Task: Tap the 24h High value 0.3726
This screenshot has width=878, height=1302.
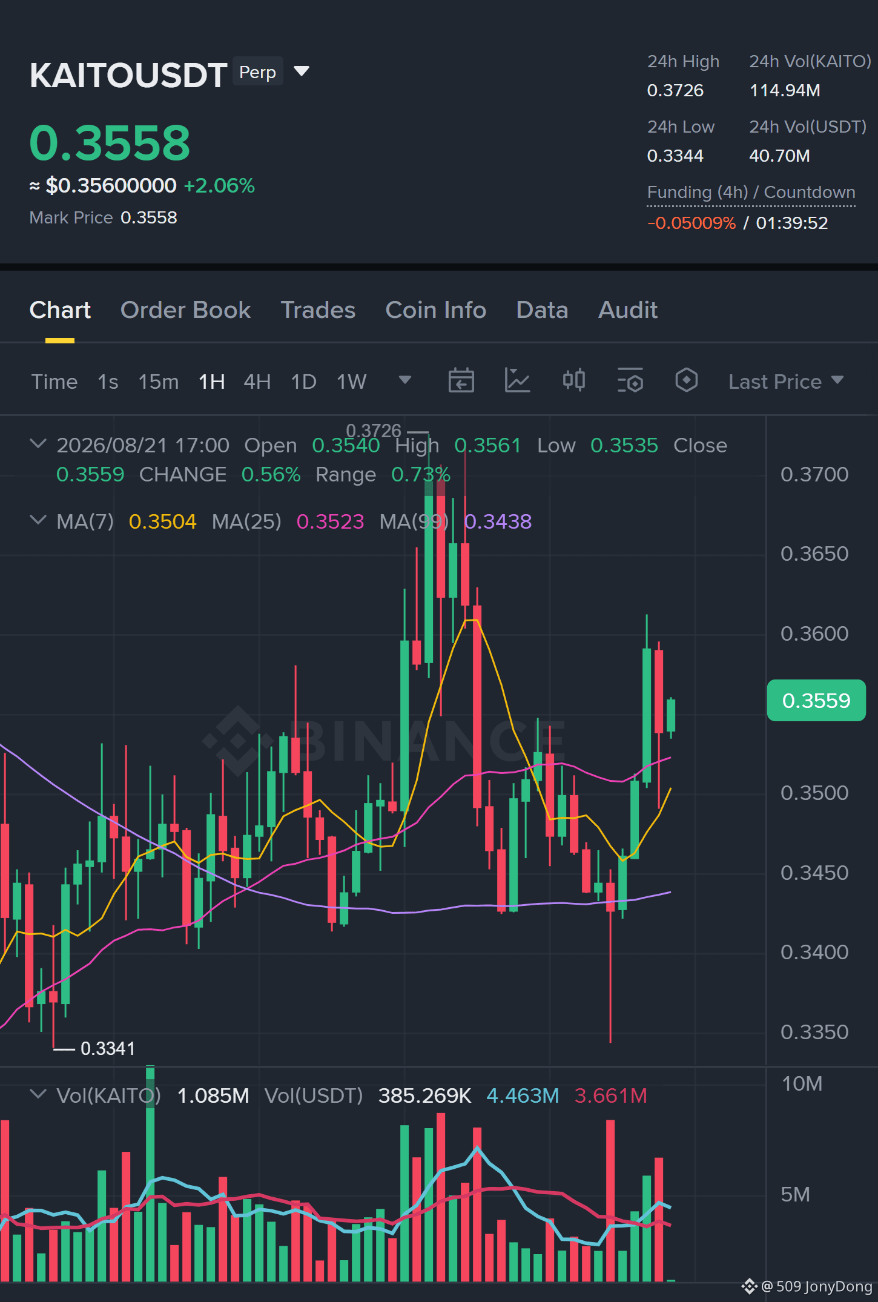Action: tap(675, 90)
